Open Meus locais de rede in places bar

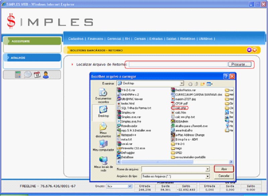(103, 164)
